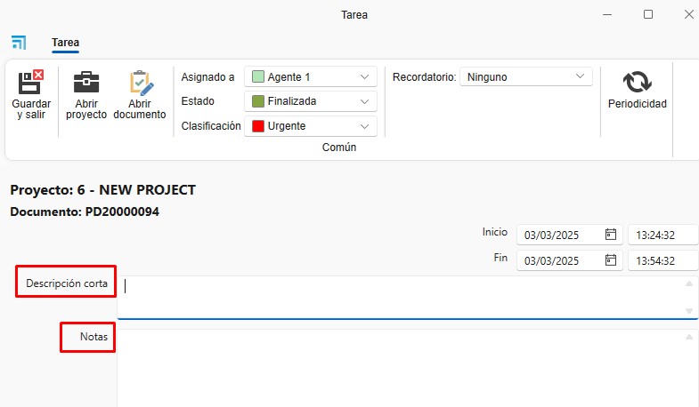Click the green Finalizada color swatch

tap(258, 101)
